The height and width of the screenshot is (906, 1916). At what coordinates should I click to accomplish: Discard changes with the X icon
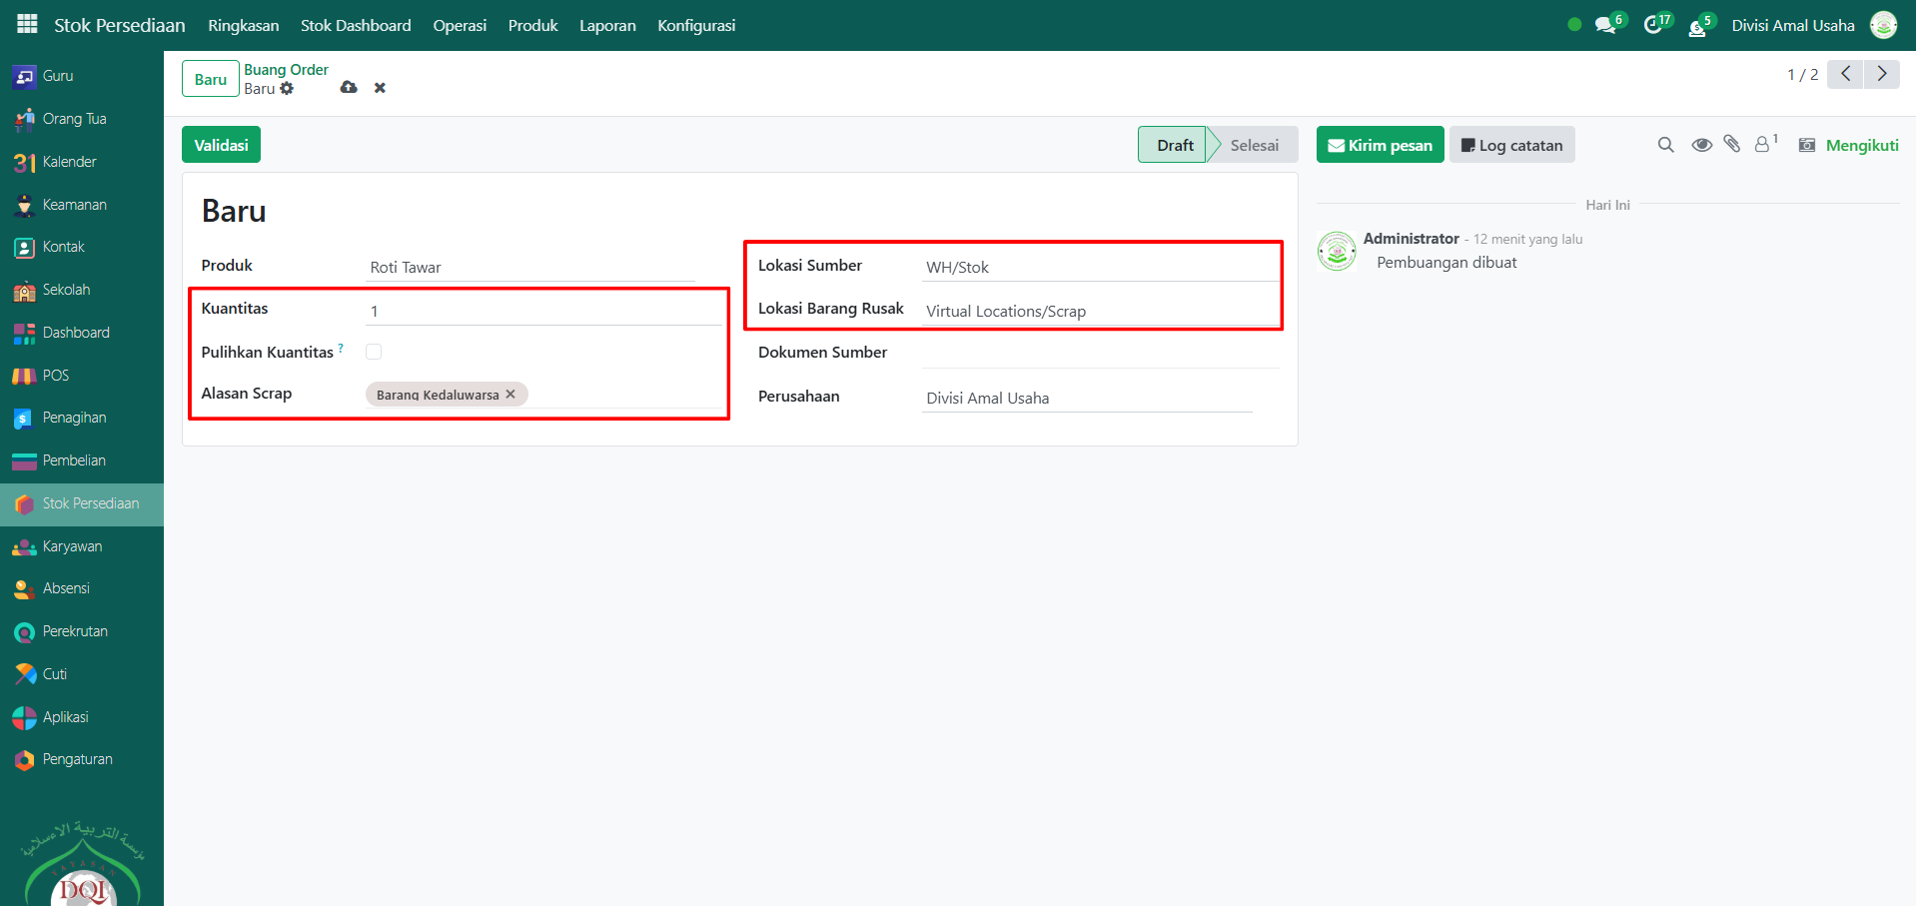point(380,88)
